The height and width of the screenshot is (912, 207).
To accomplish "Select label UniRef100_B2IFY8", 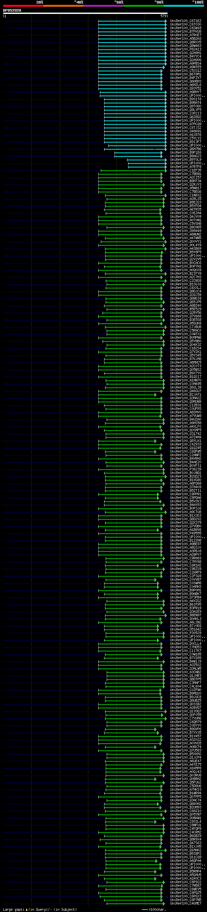I will tap(186, 274).
